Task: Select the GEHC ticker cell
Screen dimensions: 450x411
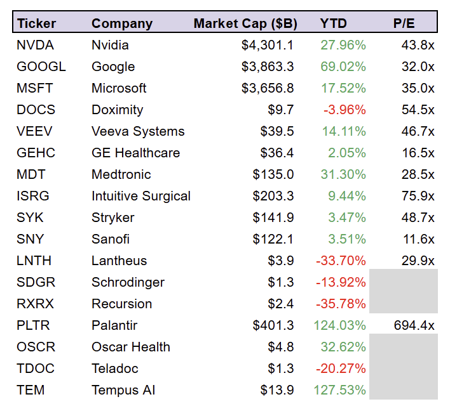Action: pyautogui.click(x=36, y=153)
